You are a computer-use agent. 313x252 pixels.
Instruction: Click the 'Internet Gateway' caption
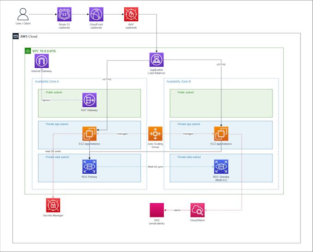coord(41,71)
